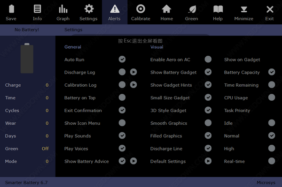This screenshot has height=187, width=282.
Task: Open the Help book icon
Action: [x=218, y=9]
